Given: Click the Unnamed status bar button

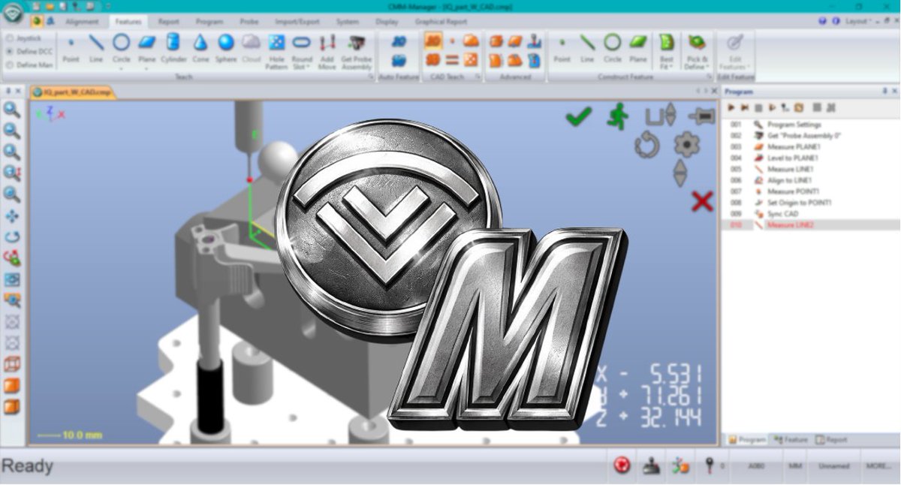Looking at the screenshot, I should click(x=833, y=466).
